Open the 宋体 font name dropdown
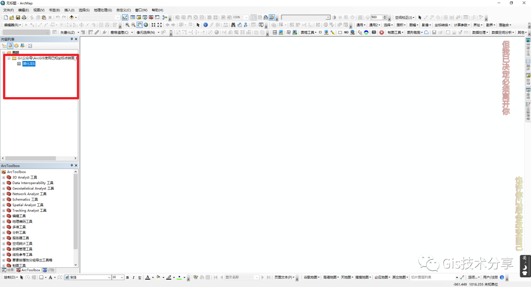Viewport: 531px width, 287px height. pyautogui.click(x=109, y=278)
